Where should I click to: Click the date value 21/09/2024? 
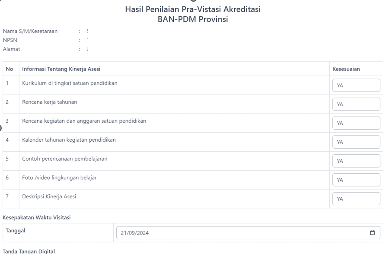pyautogui.click(x=135, y=233)
